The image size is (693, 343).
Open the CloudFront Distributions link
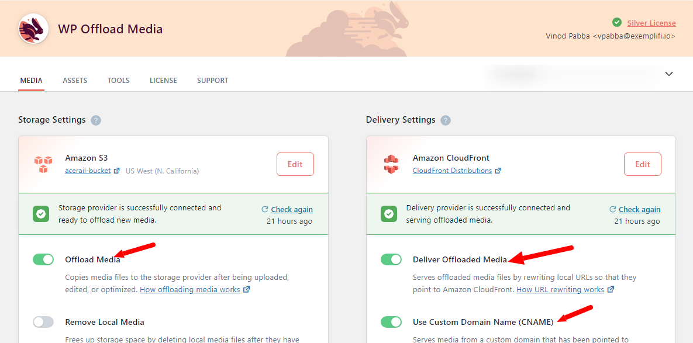tap(452, 171)
